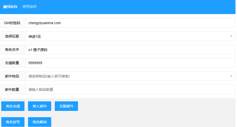Select the 充值数量 field with 9999999
237x127 pixels.
click(130, 63)
